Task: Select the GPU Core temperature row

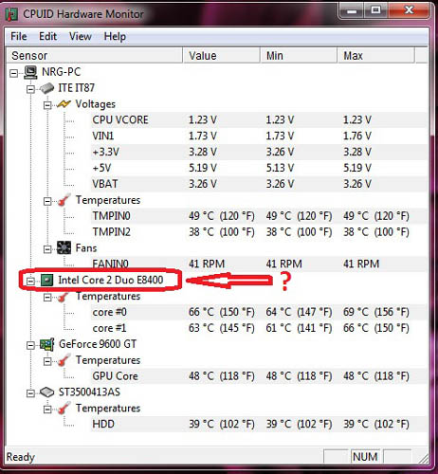Action: click(x=259, y=376)
